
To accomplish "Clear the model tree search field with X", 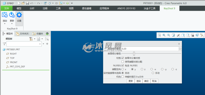I will pos(40,44).
